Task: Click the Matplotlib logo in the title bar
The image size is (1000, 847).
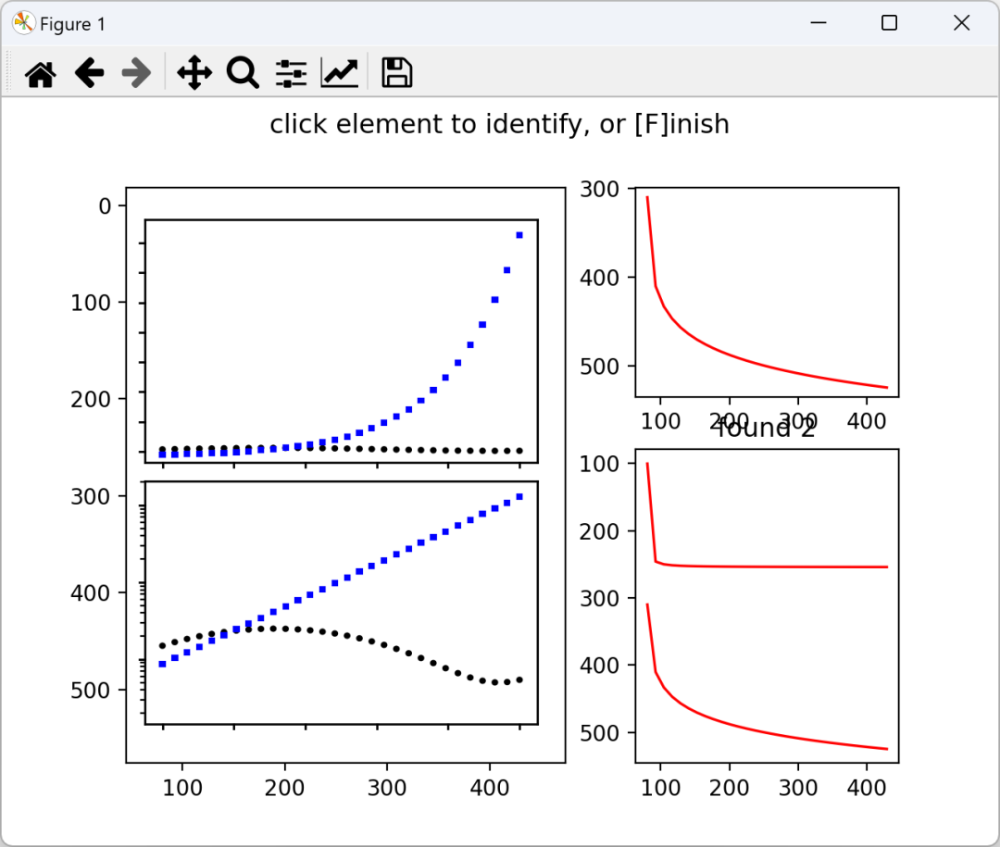Action: point(23,23)
